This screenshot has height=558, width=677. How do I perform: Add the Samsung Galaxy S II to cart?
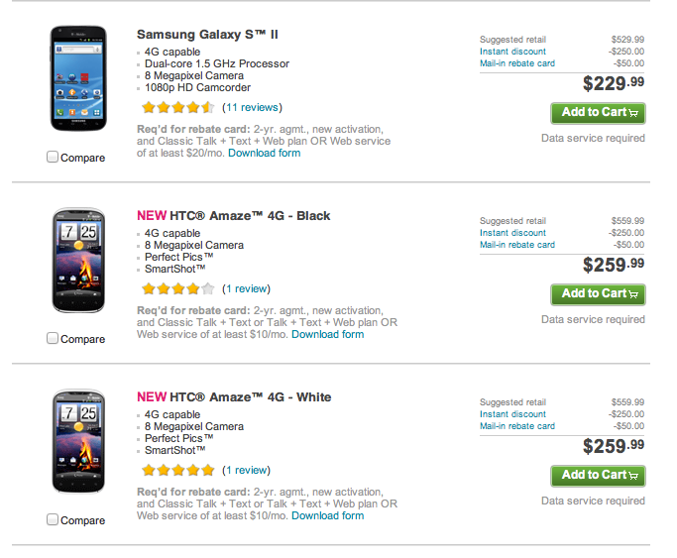[x=598, y=113]
